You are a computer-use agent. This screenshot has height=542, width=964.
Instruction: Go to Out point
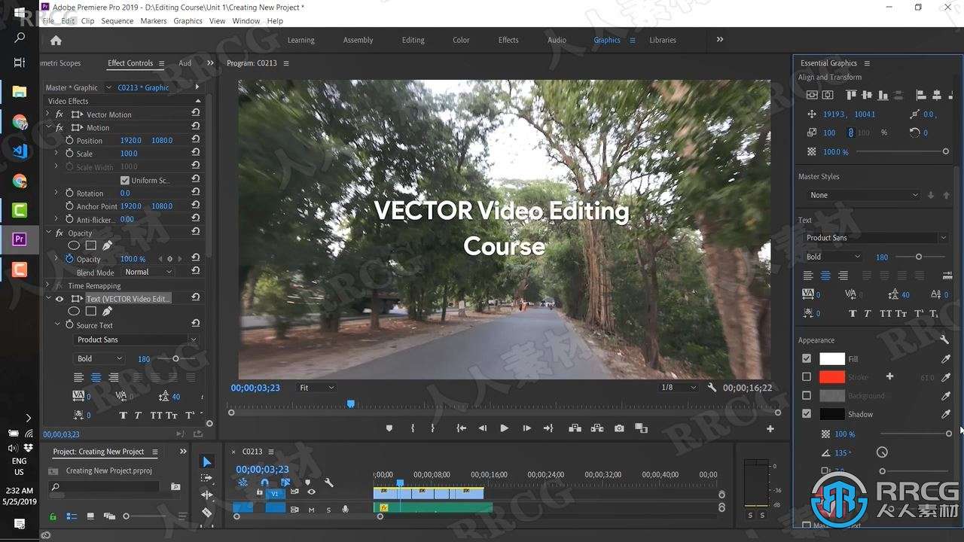coord(548,428)
